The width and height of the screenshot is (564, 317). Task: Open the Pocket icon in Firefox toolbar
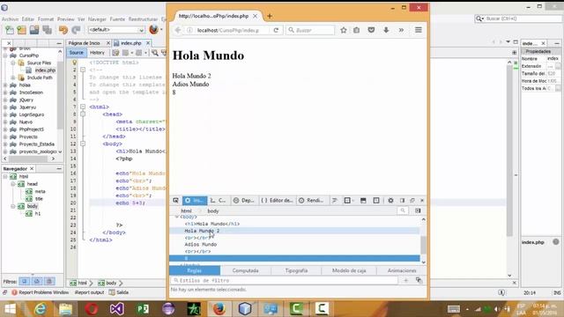(x=371, y=30)
